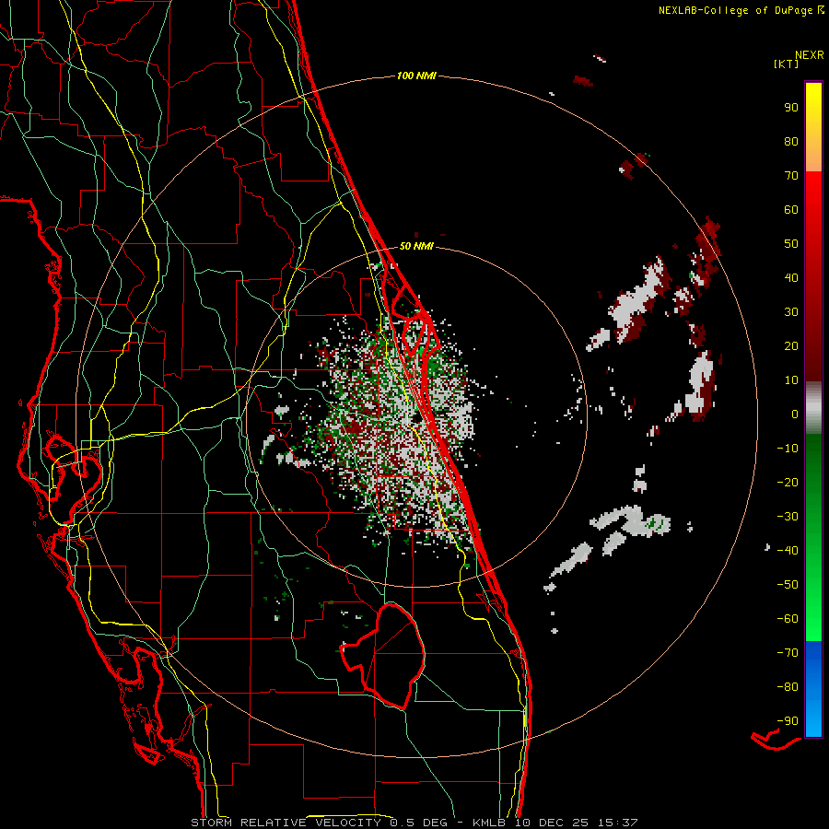The height and width of the screenshot is (829, 829).
Task: Click the -70 value on the velocity scale
Action: coord(788,653)
